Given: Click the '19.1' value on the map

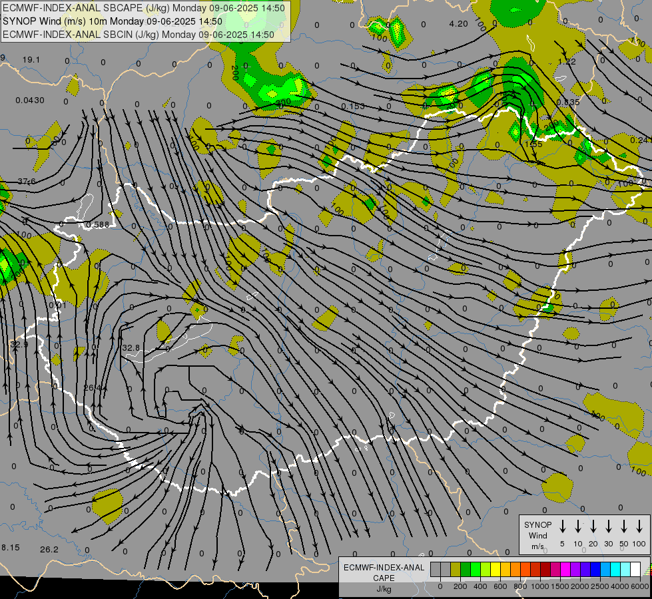Looking at the screenshot, I should [x=31, y=60].
